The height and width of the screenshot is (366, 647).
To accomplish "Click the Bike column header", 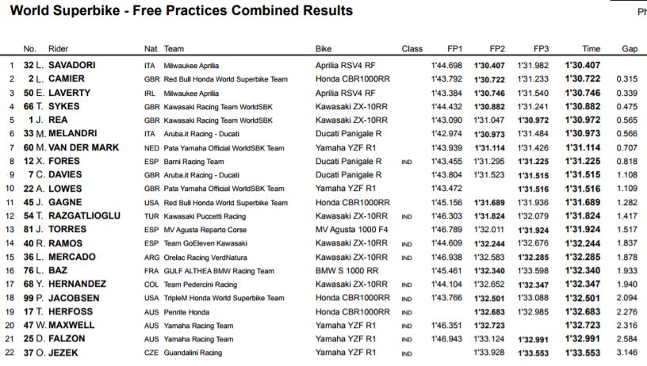I will 323,49.
